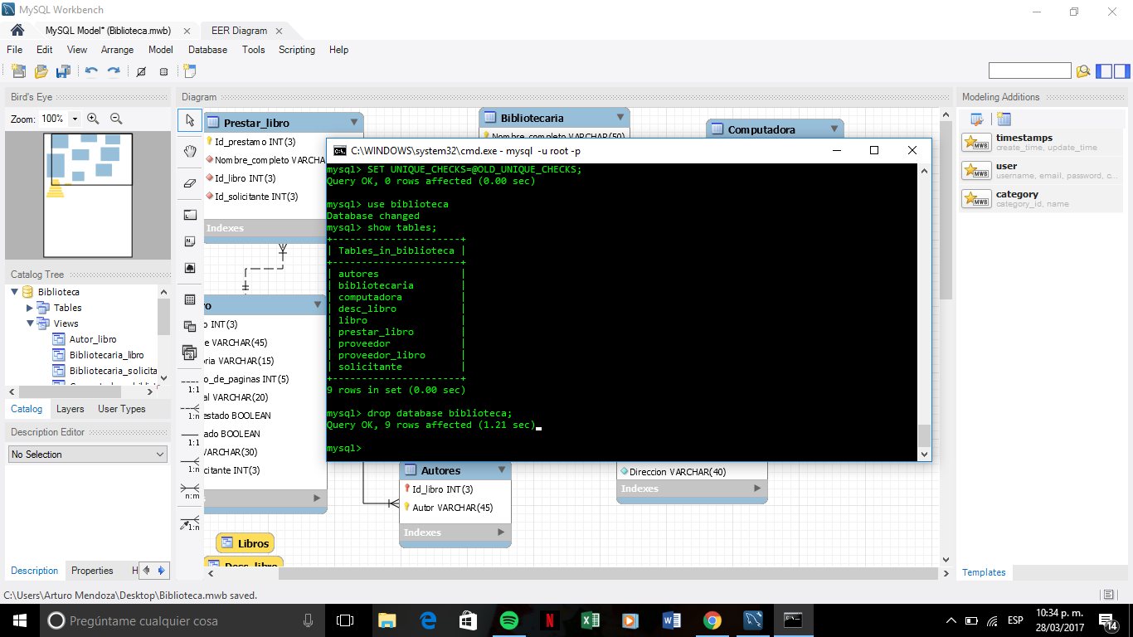The height and width of the screenshot is (637, 1133).
Task: Collapse the Biblioteca schema node
Action: point(14,292)
